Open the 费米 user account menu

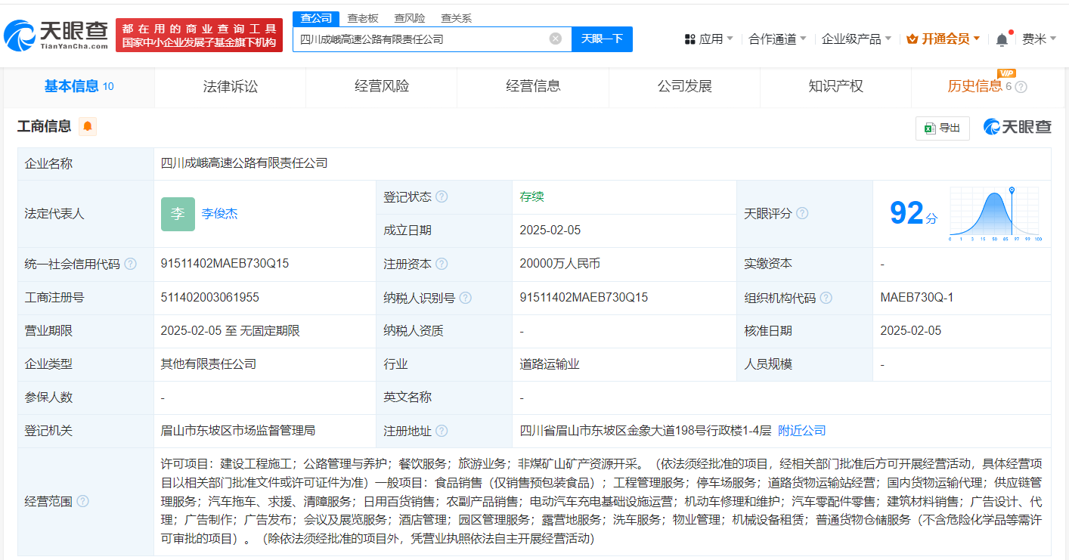1039,39
